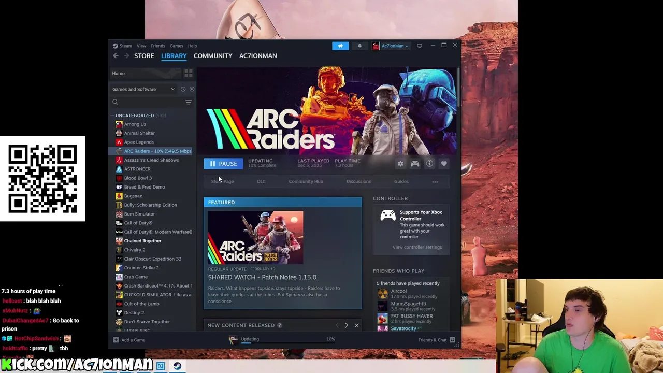Click the Add a Game plus icon
The image size is (663, 373).
pos(116,340)
